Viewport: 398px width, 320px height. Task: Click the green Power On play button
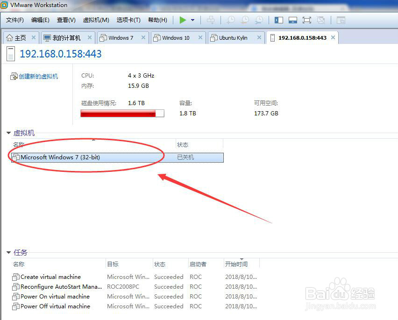[x=183, y=20]
